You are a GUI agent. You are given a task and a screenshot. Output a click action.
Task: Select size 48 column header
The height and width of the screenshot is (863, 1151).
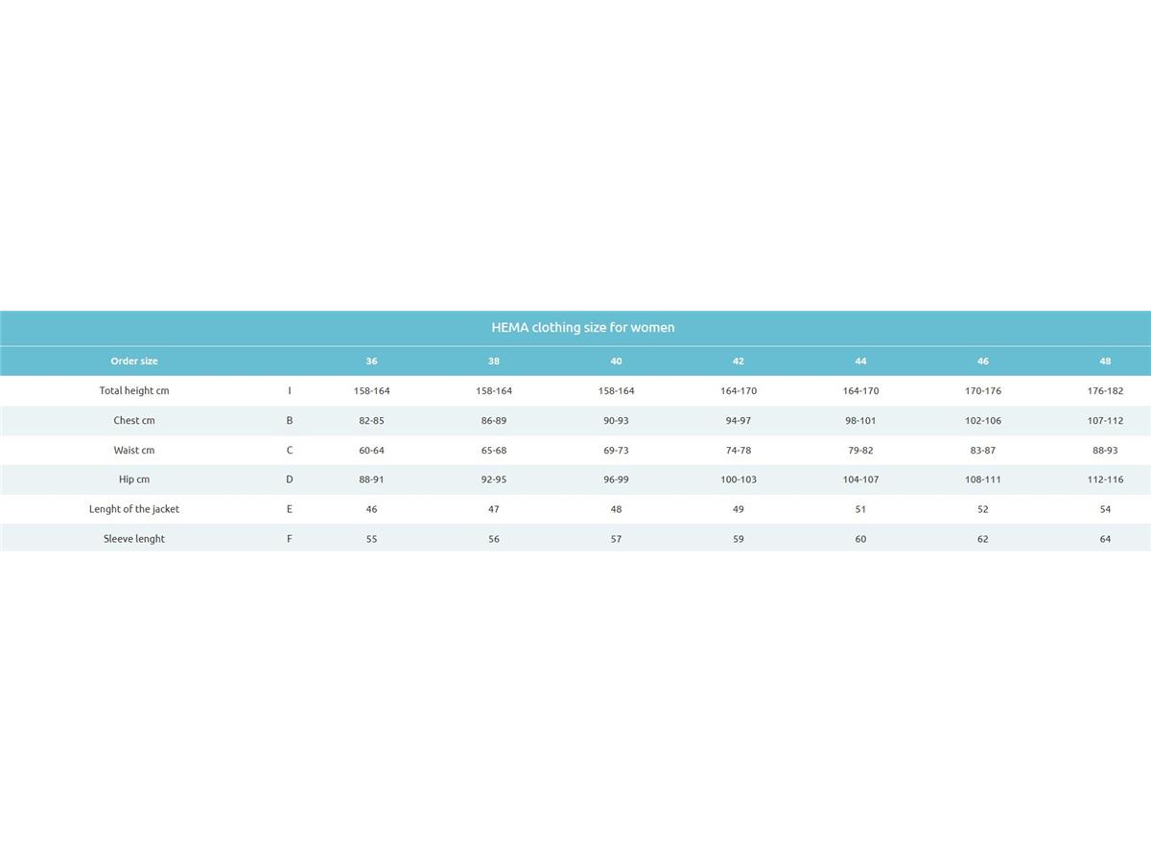pos(1105,362)
